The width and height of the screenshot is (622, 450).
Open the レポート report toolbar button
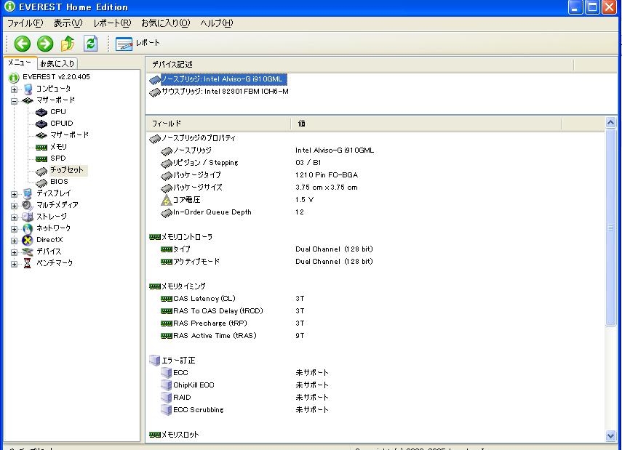tap(137, 44)
